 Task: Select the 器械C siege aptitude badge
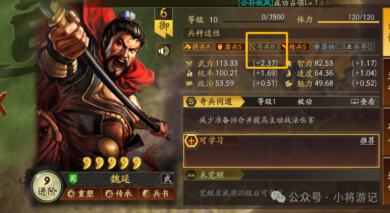(327, 47)
